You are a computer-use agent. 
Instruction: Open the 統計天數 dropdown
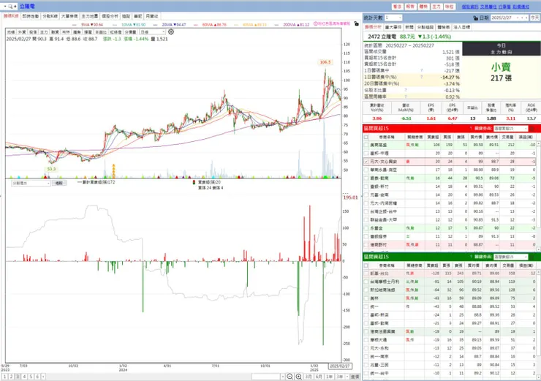point(393,18)
